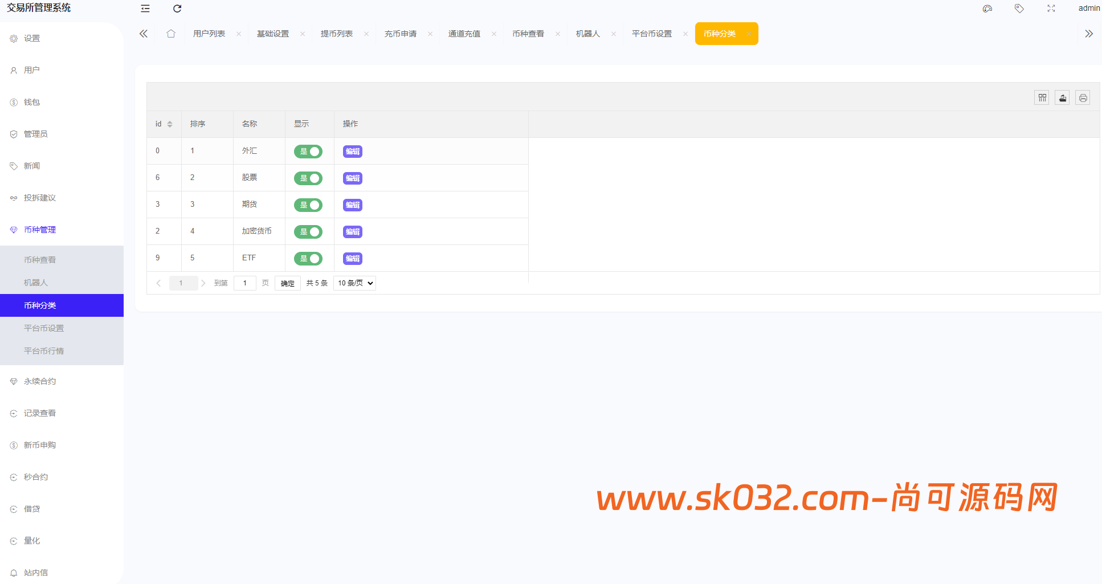Disable display for 外汇 category
Screen dimensions: 1102x584
(308, 151)
